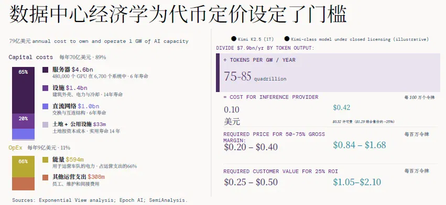The height and width of the screenshot is (205, 446).
Task: Click the Sources: Exponential View analysis line
Action: pos(100,200)
